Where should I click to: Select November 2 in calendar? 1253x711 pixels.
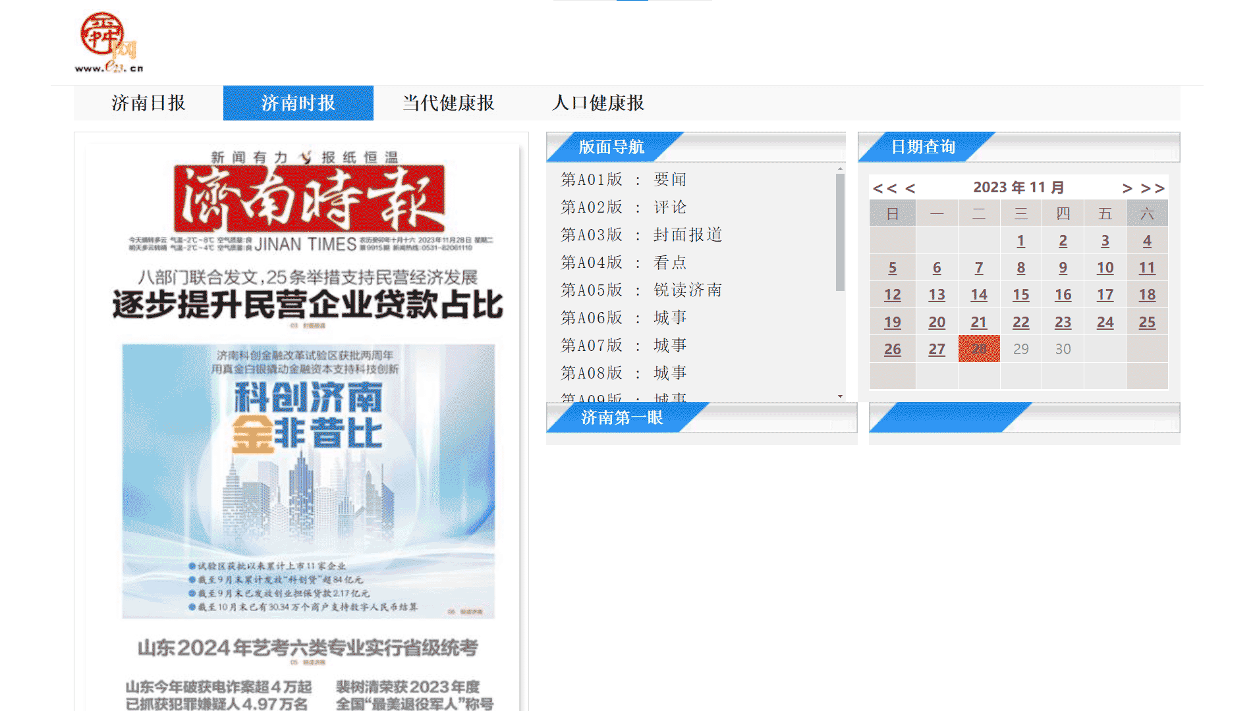coord(1063,241)
